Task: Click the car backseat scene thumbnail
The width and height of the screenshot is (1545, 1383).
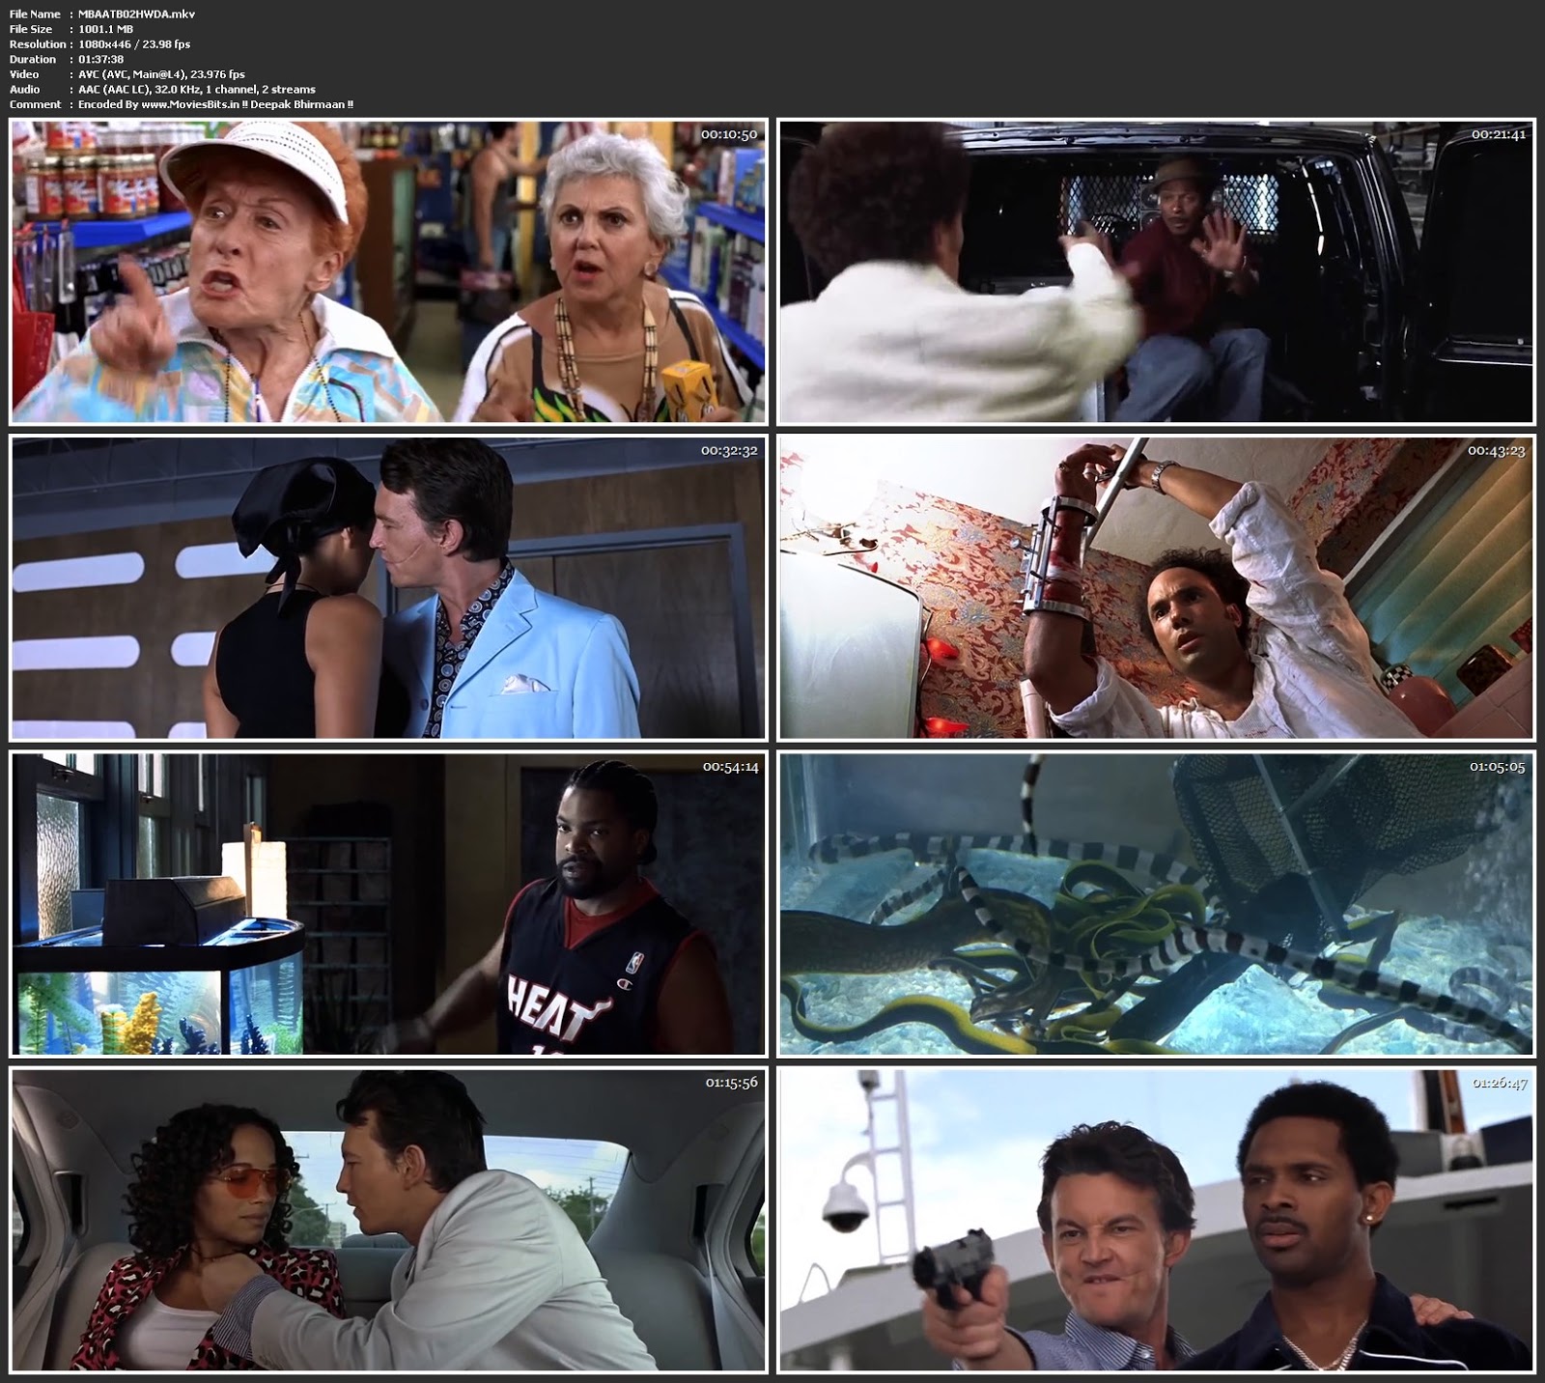Action: coord(387,1220)
